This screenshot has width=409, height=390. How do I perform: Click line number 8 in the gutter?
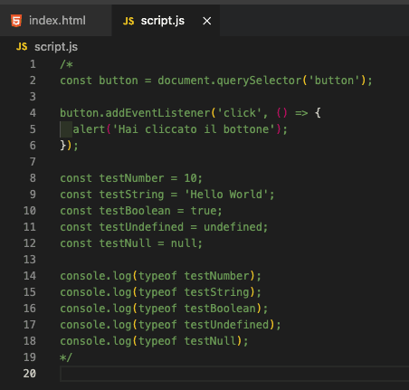[33, 178]
